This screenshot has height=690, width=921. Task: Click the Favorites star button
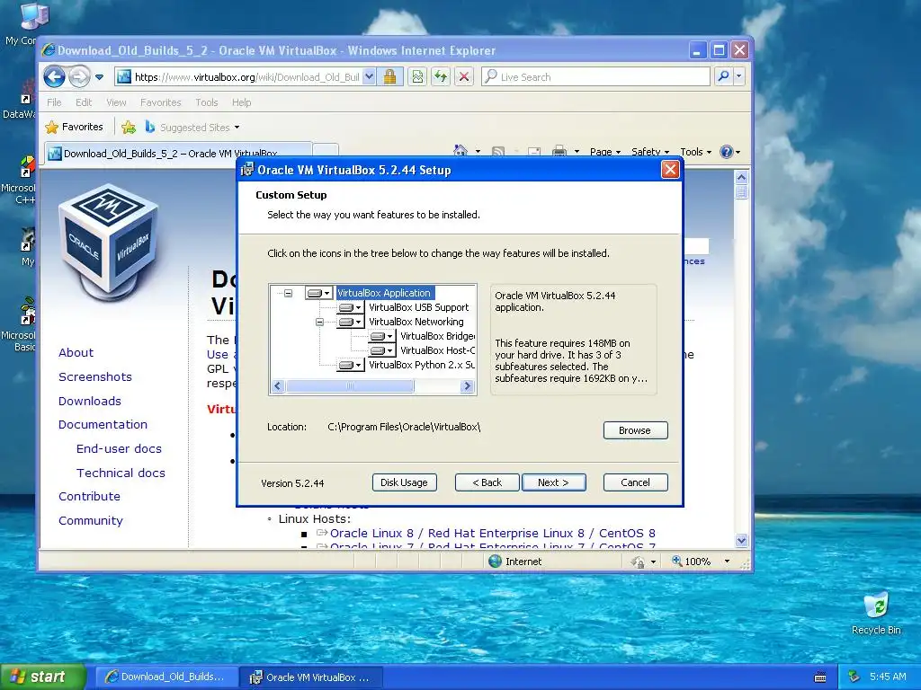click(75, 127)
